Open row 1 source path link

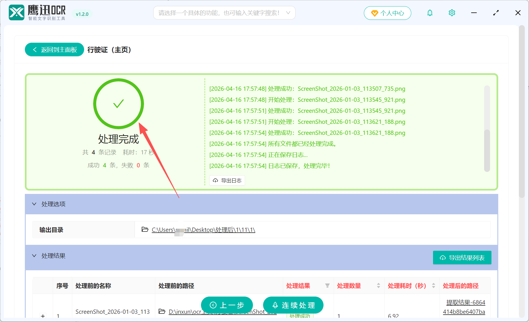(222, 312)
